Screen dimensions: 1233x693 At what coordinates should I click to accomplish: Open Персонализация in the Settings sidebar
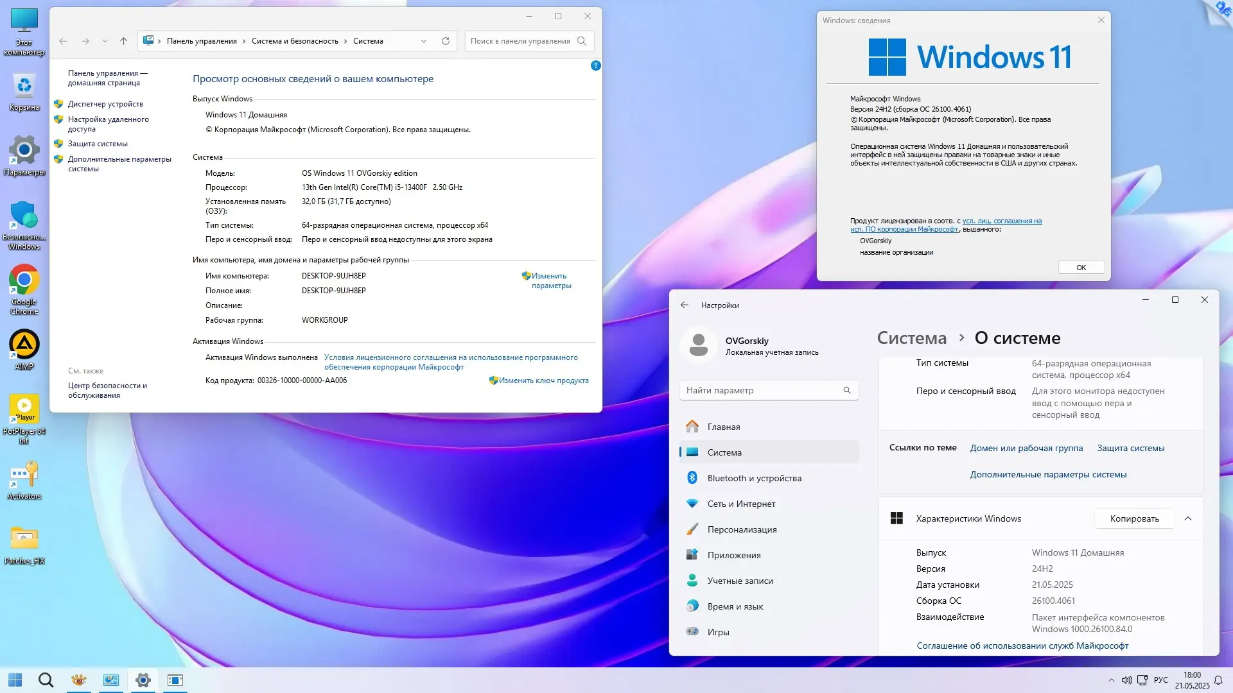click(742, 529)
